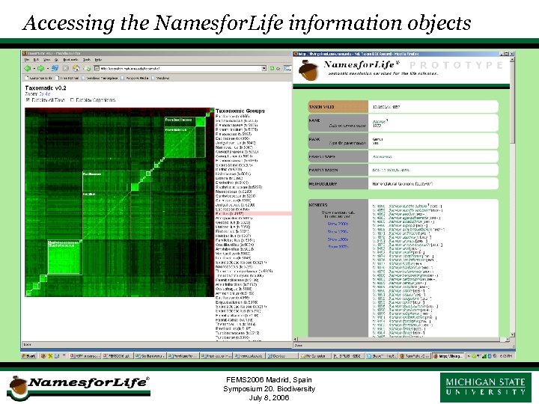
Task: Open the View menu in Taxomatic browser window
Action: click(x=46, y=59)
